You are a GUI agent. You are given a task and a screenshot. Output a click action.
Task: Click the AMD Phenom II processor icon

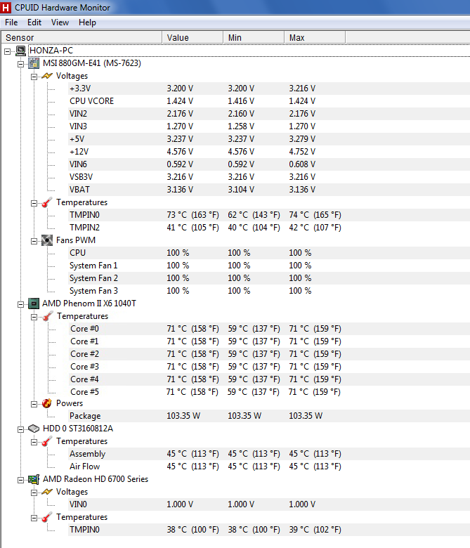point(34,304)
